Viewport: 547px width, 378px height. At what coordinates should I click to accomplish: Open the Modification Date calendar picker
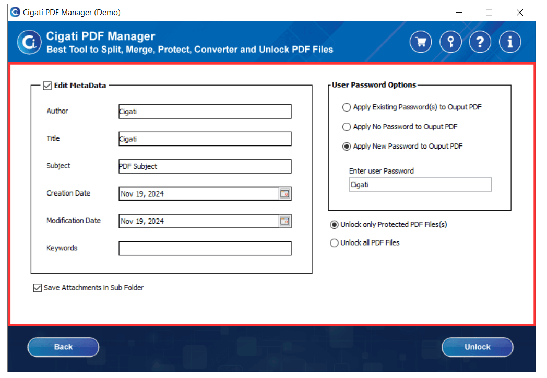point(284,221)
